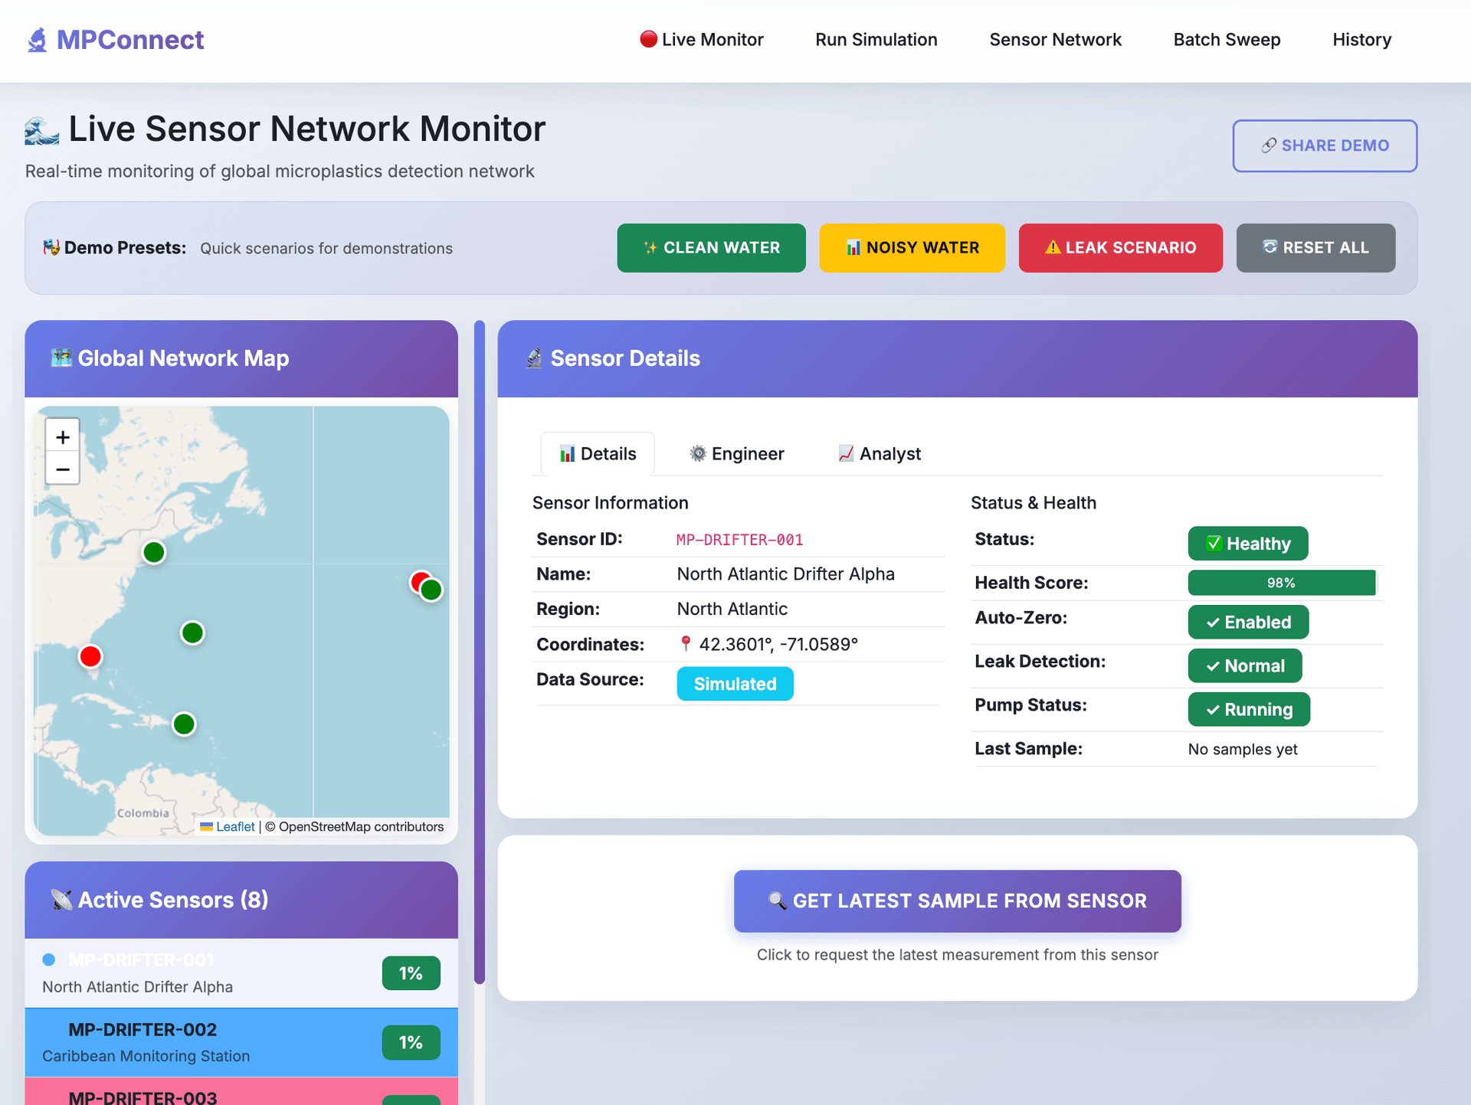This screenshot has width=1471, height=1105.
Task: Click the Simulated data source badge
Action: [735, 684]
